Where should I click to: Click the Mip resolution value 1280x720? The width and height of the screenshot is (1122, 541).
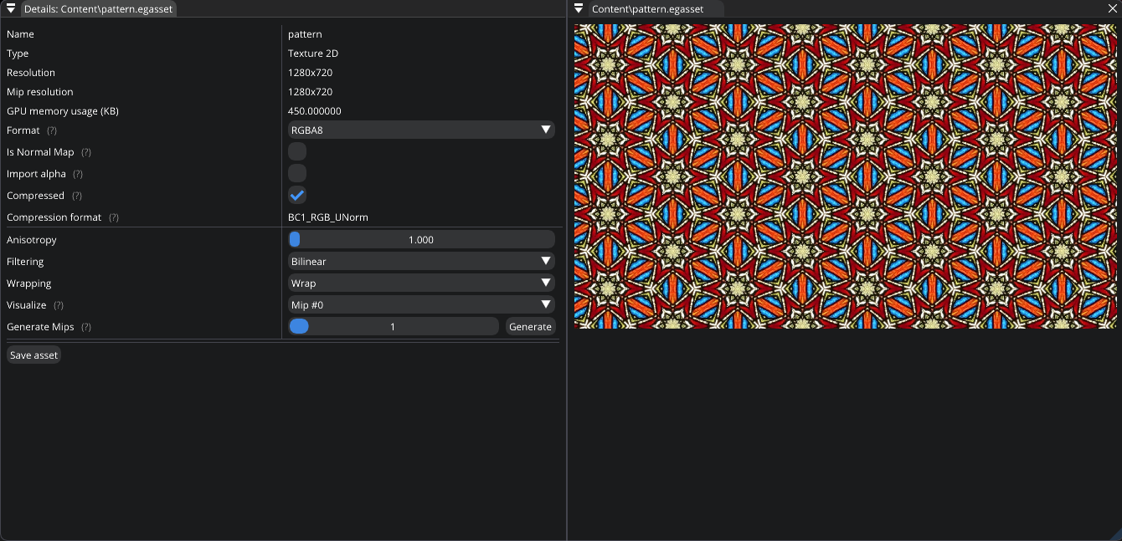[310, 92]
